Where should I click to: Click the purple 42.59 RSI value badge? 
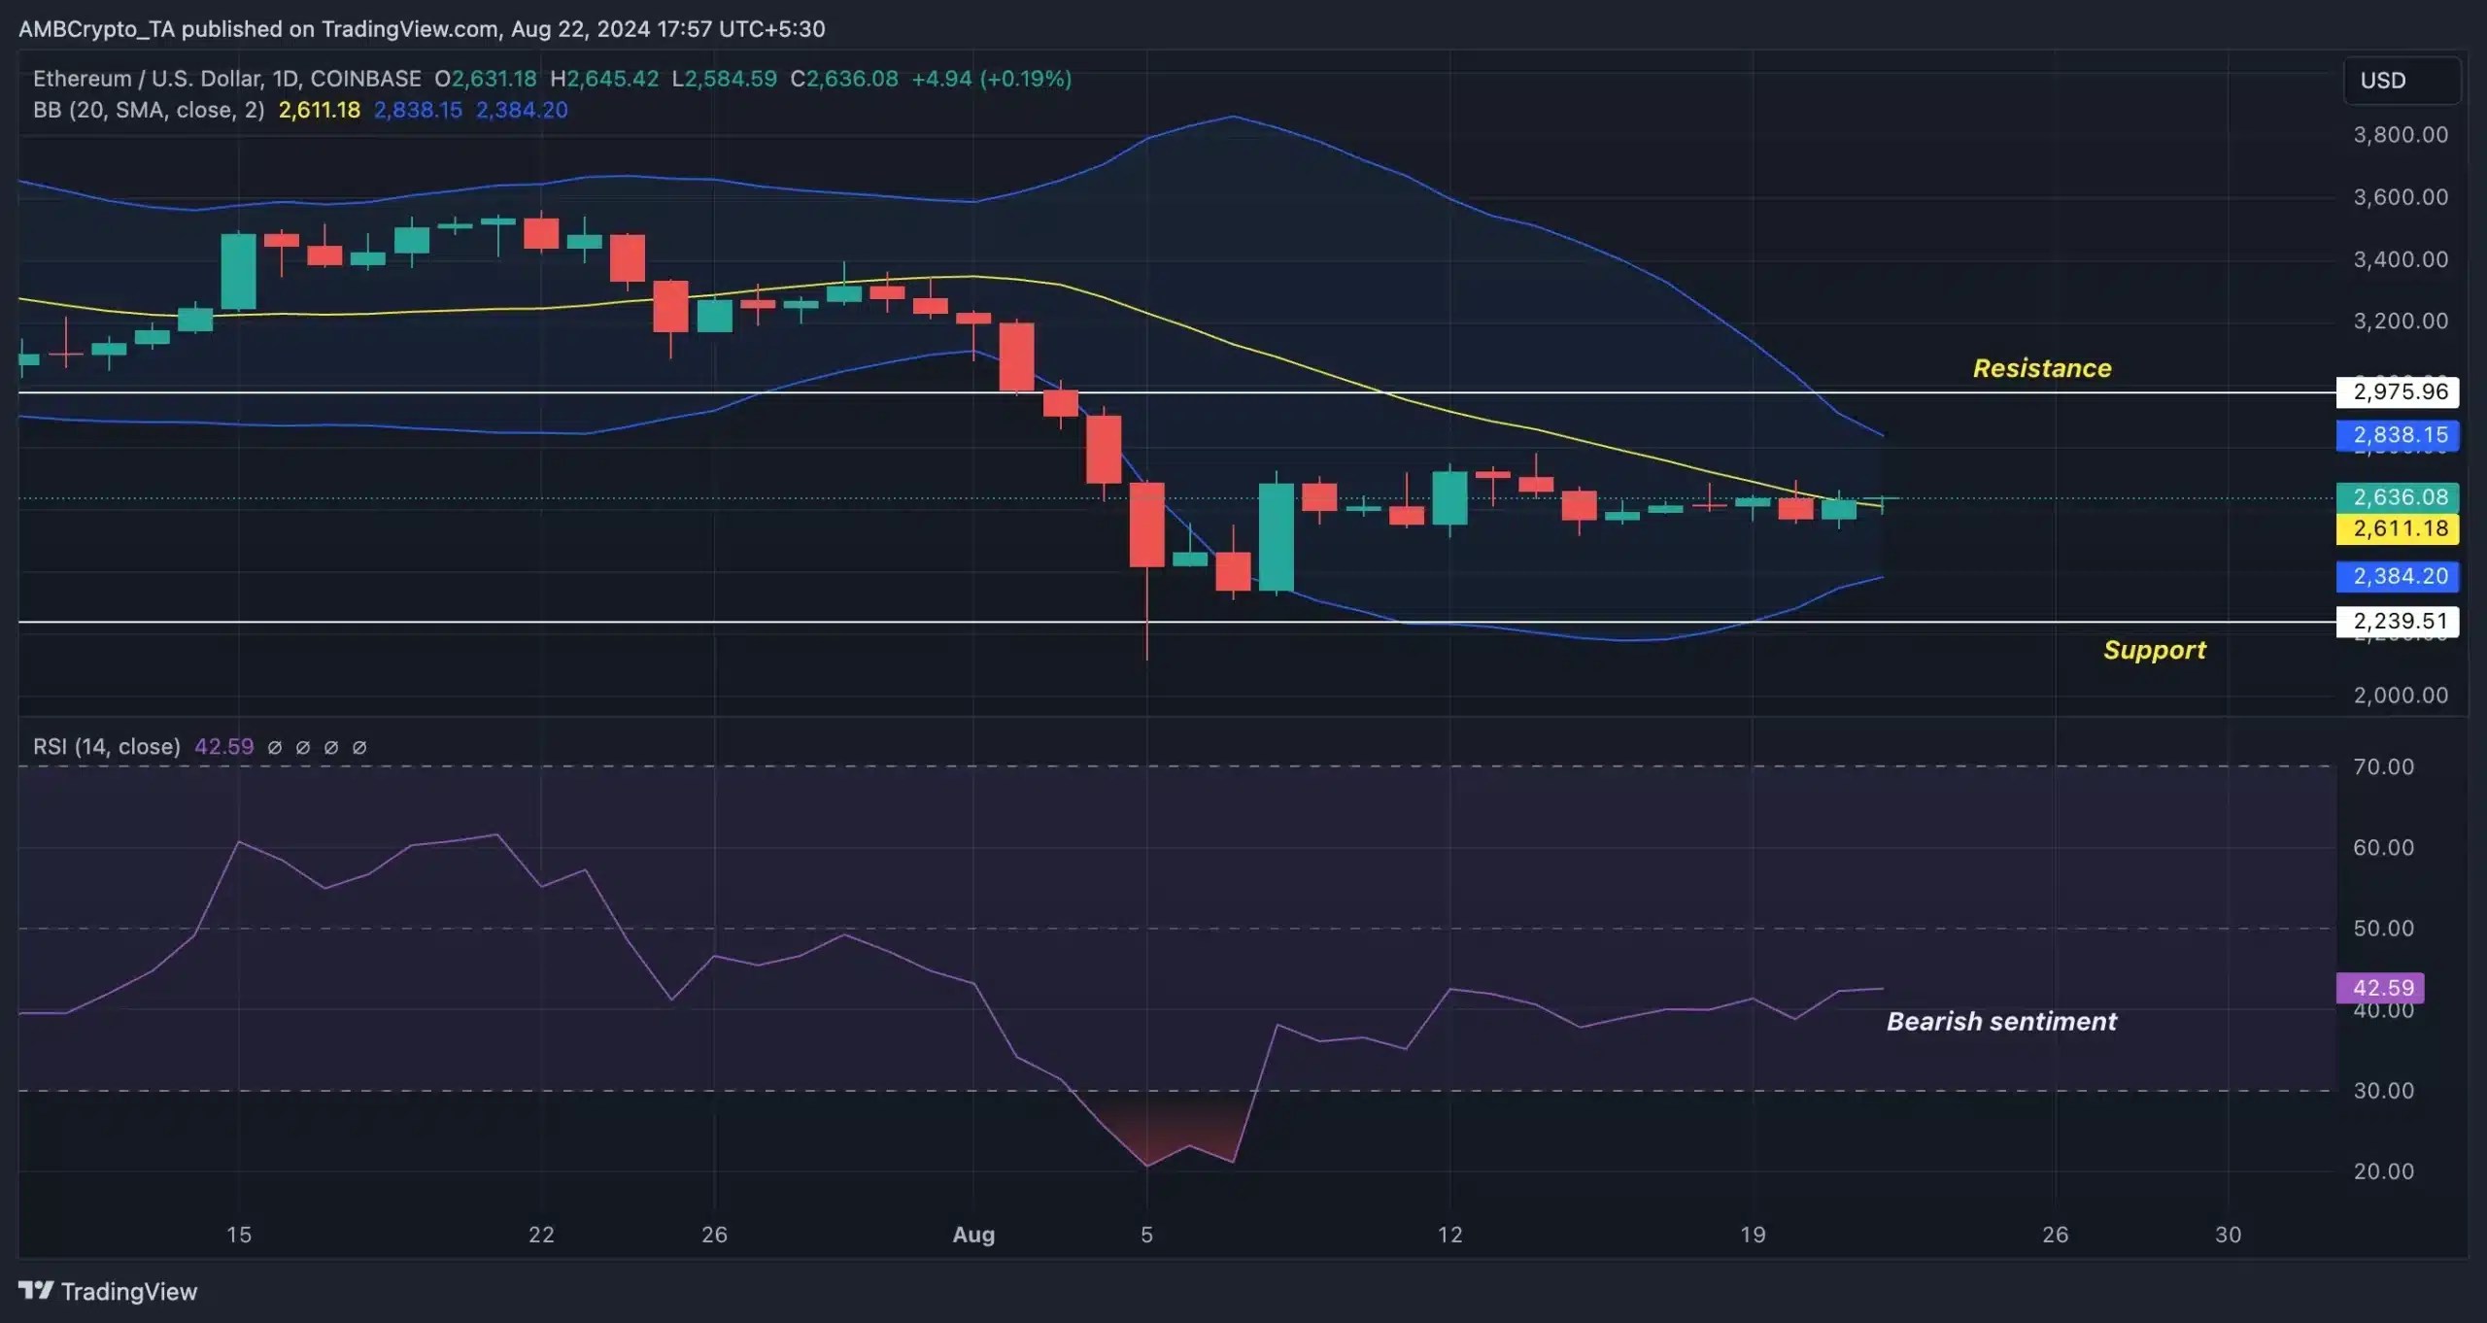point(2379,988)
